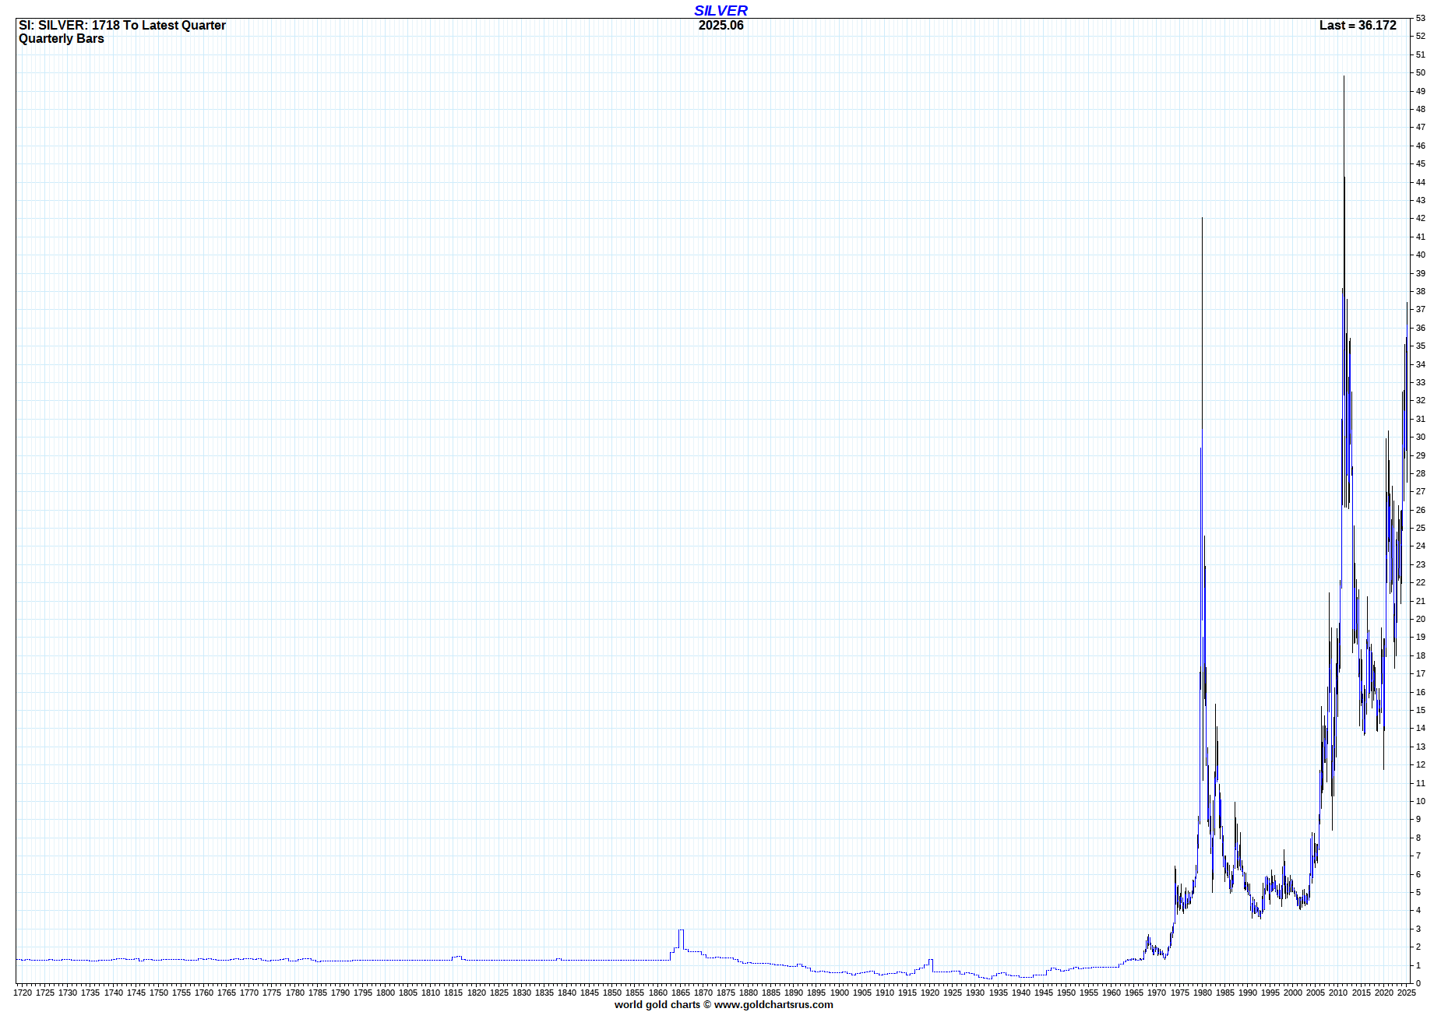Click 'SI: SILVER: 1718 To Latest Quarter' heading
Screen dimensions: 1441x1012
[122, 25]
